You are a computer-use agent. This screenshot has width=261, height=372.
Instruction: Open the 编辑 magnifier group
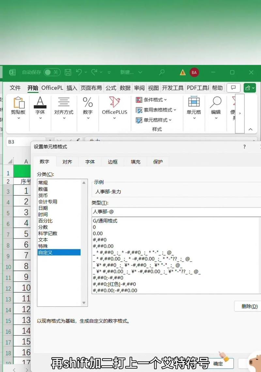[216, 108]
